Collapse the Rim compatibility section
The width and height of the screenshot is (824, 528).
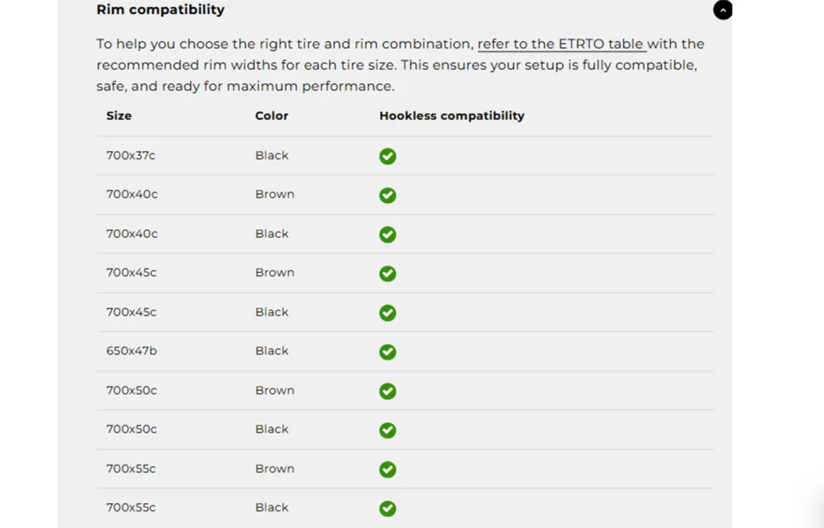point(722,10)
